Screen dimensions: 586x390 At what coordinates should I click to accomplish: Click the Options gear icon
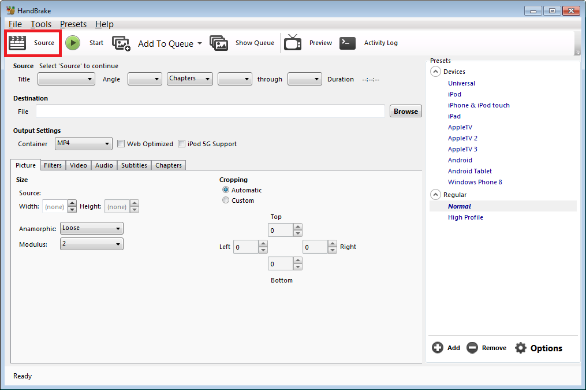pos(521,348)
